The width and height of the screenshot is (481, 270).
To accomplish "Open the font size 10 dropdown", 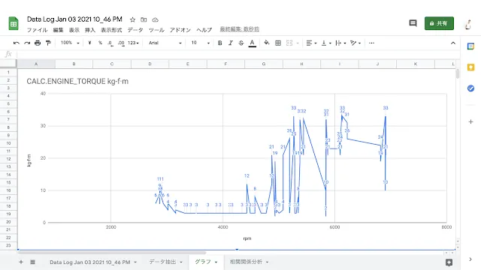I will (201, 43).
